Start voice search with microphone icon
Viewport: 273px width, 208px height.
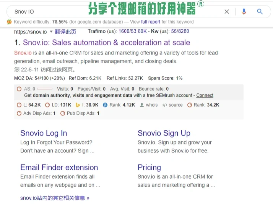[244, 12]
